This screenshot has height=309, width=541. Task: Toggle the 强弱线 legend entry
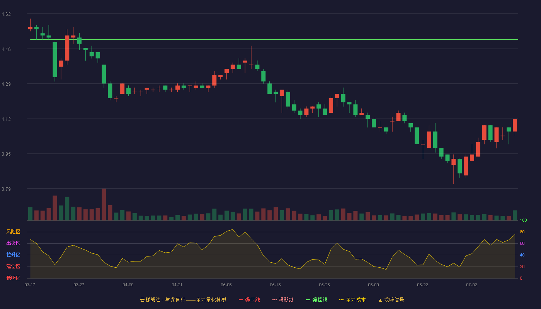(x=283, y=300)
